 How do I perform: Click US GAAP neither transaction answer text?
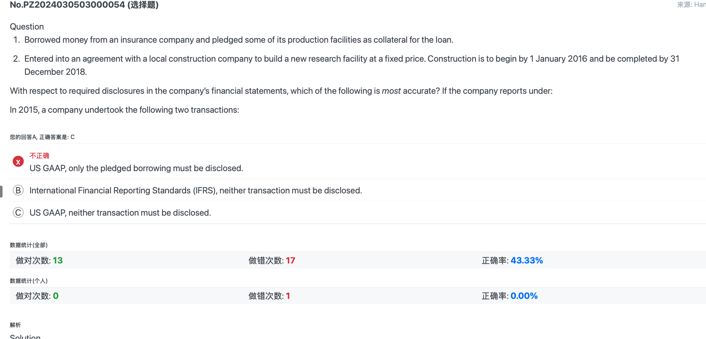tap(120, 213)
